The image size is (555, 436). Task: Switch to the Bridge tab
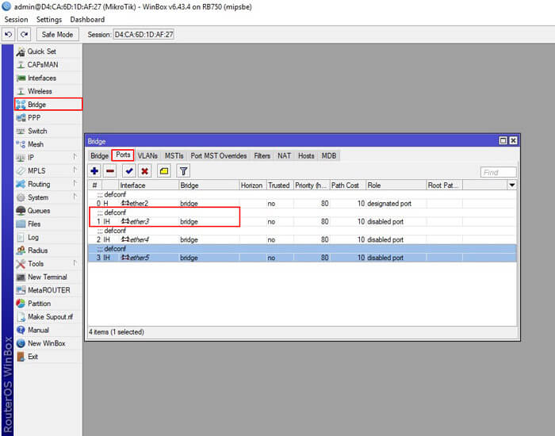(x=99, y=155)
